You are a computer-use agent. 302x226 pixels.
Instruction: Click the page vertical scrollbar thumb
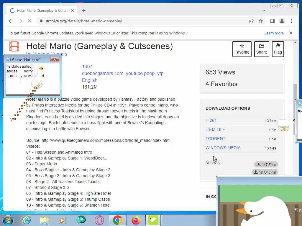tap(295, 109)
